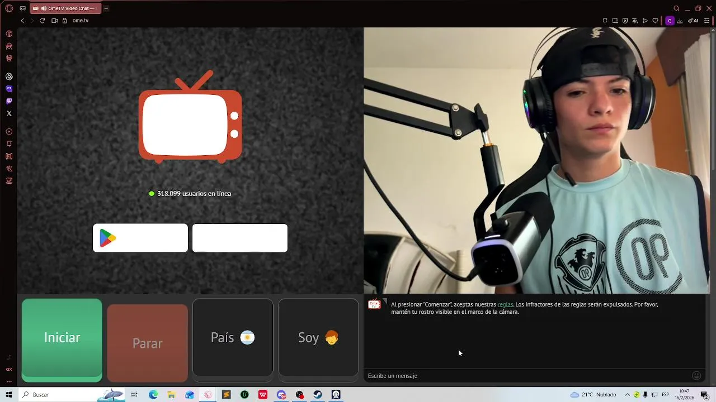Click the blank white store badge
Viewport: 716px width, 402px height.
coord(240,238)
